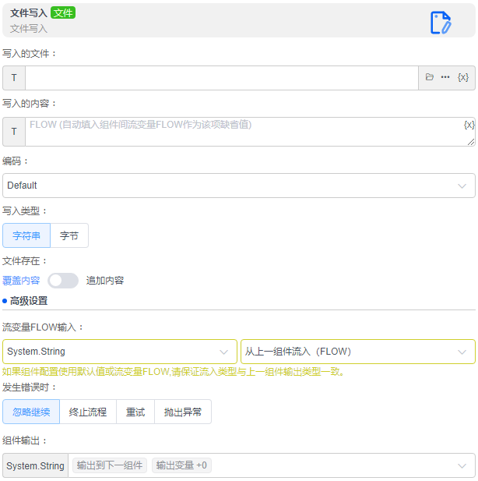Click the green 文件 tag badge
Screen dimensions: 478x481
pyautogui.click(x=63, y=12)
